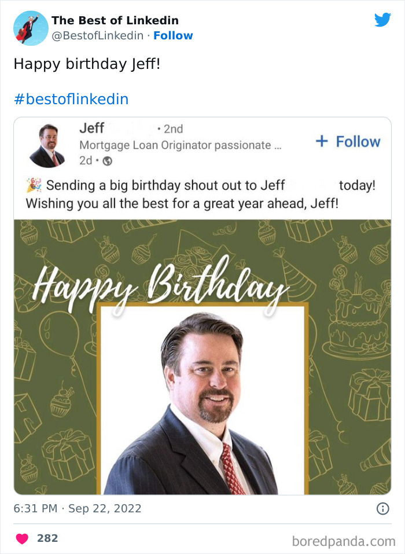Toggle following @BestofLinkedin
Viewport: 405px width, 554px height.
pyautogui.click(x=174, y=36)
